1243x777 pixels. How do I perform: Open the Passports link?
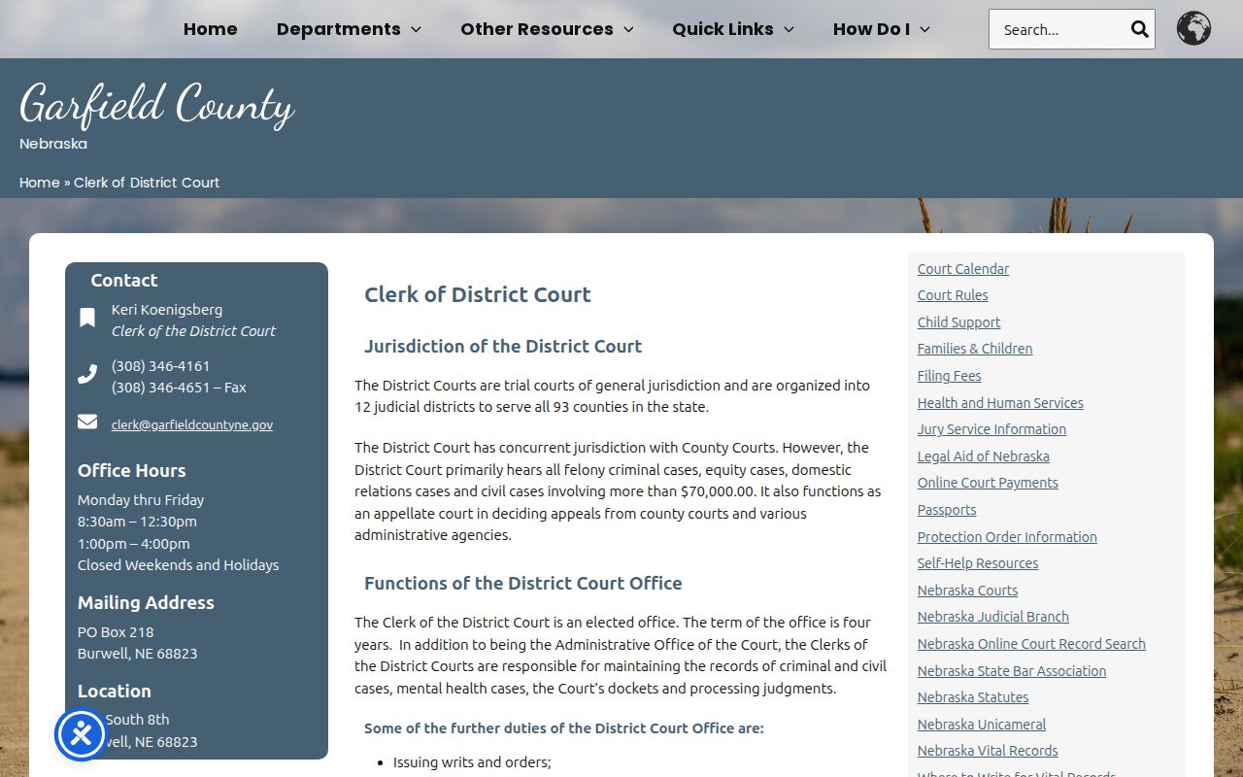tap(947, 510)
